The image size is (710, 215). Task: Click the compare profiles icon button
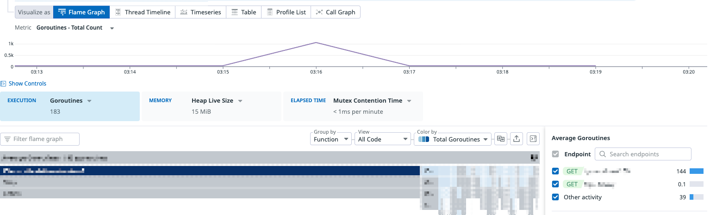tap(500, 138)
